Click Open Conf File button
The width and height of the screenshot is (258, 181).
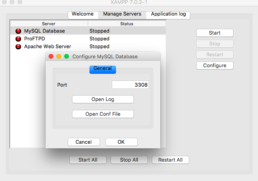click(103, 114)
